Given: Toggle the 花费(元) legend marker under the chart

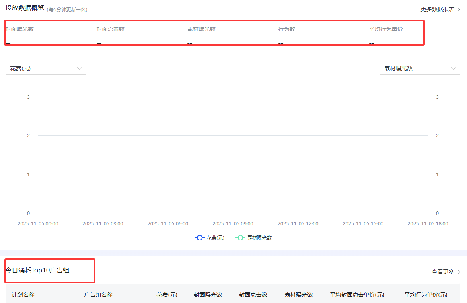Looking at the screenshot, I should 210,237.
